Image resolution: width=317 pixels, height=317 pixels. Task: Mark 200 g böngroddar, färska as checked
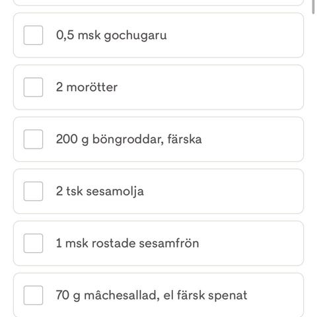[x=33, y=139]
